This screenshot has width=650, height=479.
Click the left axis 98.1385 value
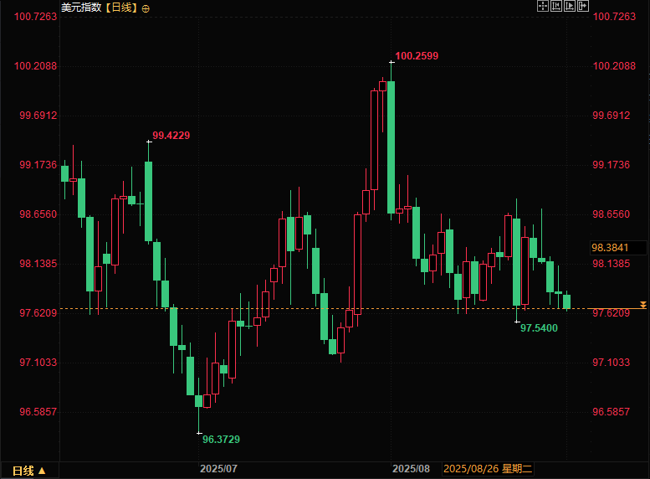[x=38, y=264]
